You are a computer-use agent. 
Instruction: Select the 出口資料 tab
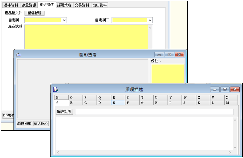click(99, 5)
